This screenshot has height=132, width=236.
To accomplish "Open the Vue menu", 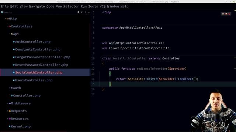I will tap(59, 7).
